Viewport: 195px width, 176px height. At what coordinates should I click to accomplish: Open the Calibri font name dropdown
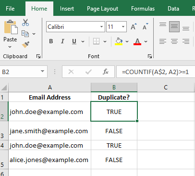101,26
